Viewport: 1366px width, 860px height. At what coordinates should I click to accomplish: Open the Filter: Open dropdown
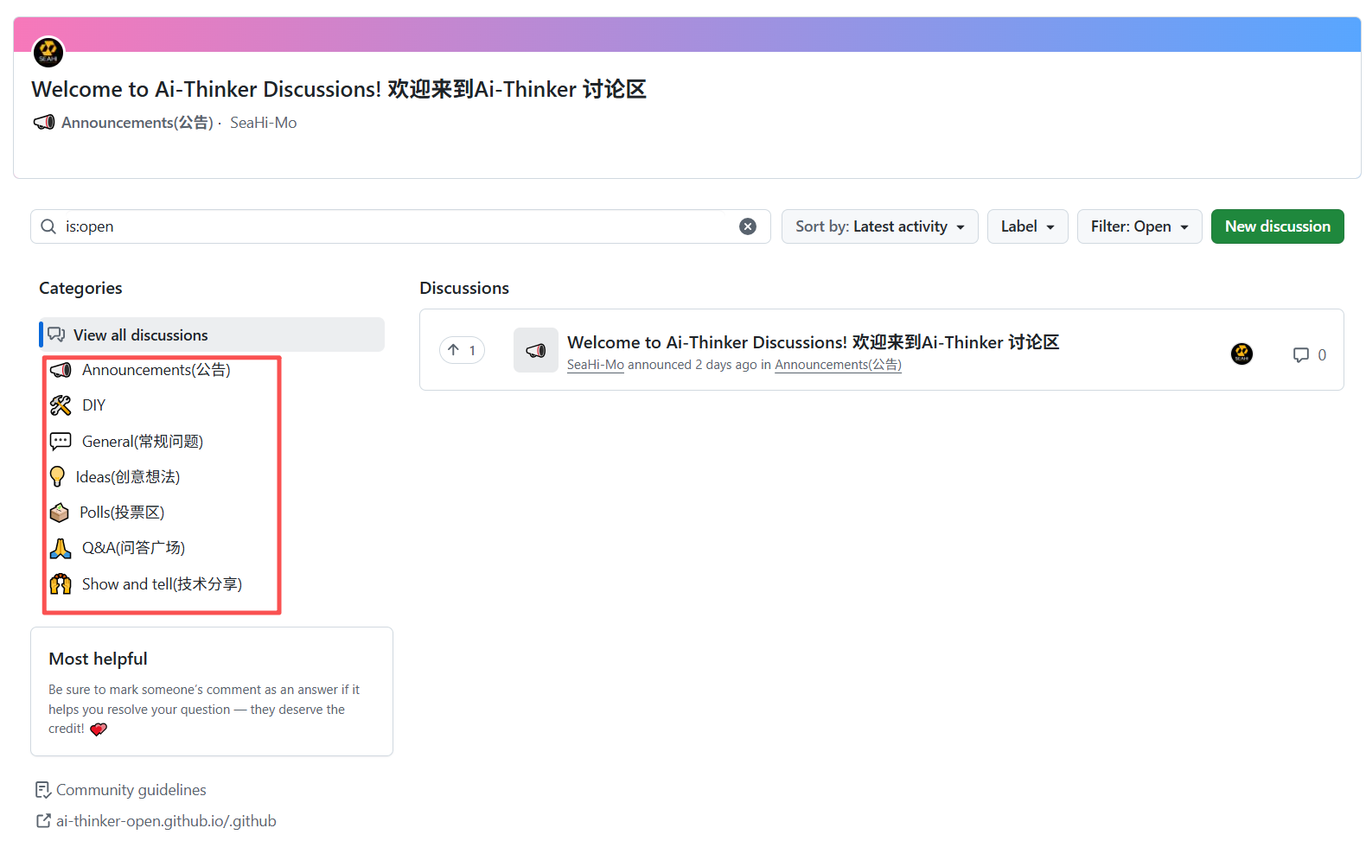(x=1139, y=226)
